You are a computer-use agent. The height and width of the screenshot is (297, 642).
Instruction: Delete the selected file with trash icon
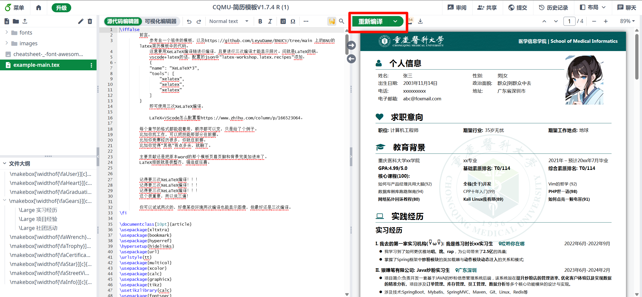pos(90,21)
